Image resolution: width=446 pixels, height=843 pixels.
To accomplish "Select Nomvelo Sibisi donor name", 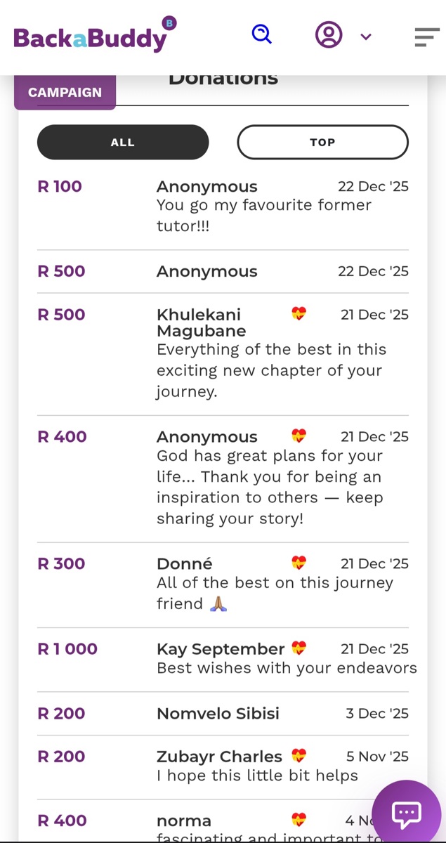I will coord(218,713).
